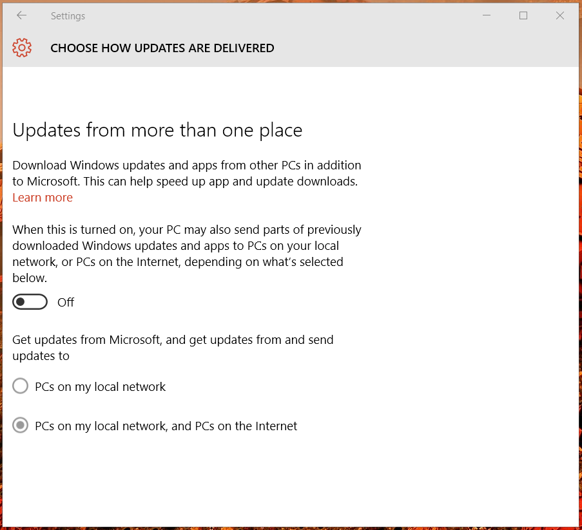Viewport: 582px width, 530px height.
Task: Click the red settings gear icon
Action: pyautogui.click(x=22, y=48)
